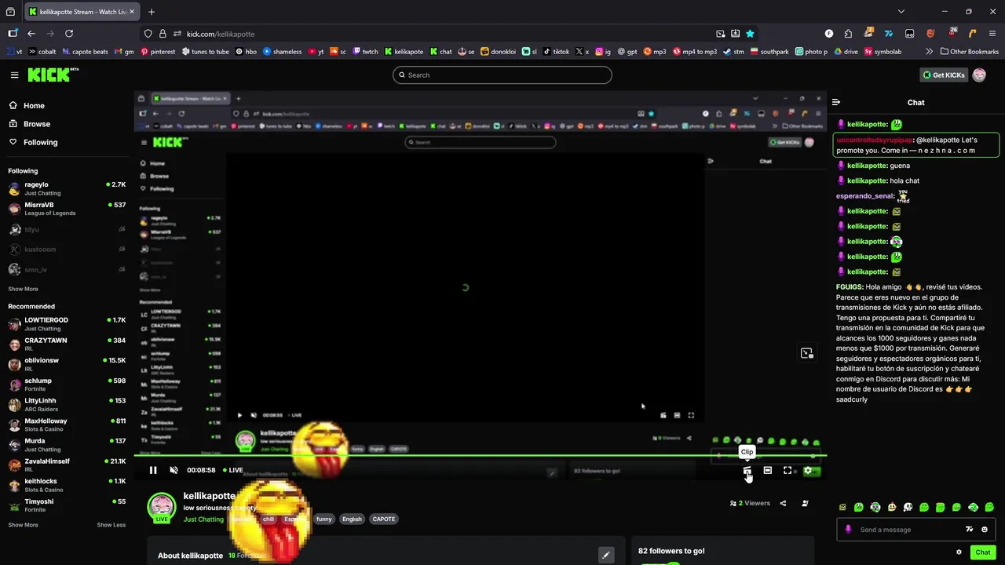Open the translate icon in chat input
Image resolution: width=1005 pixels, height=565 pixels.
click(969, 530)
